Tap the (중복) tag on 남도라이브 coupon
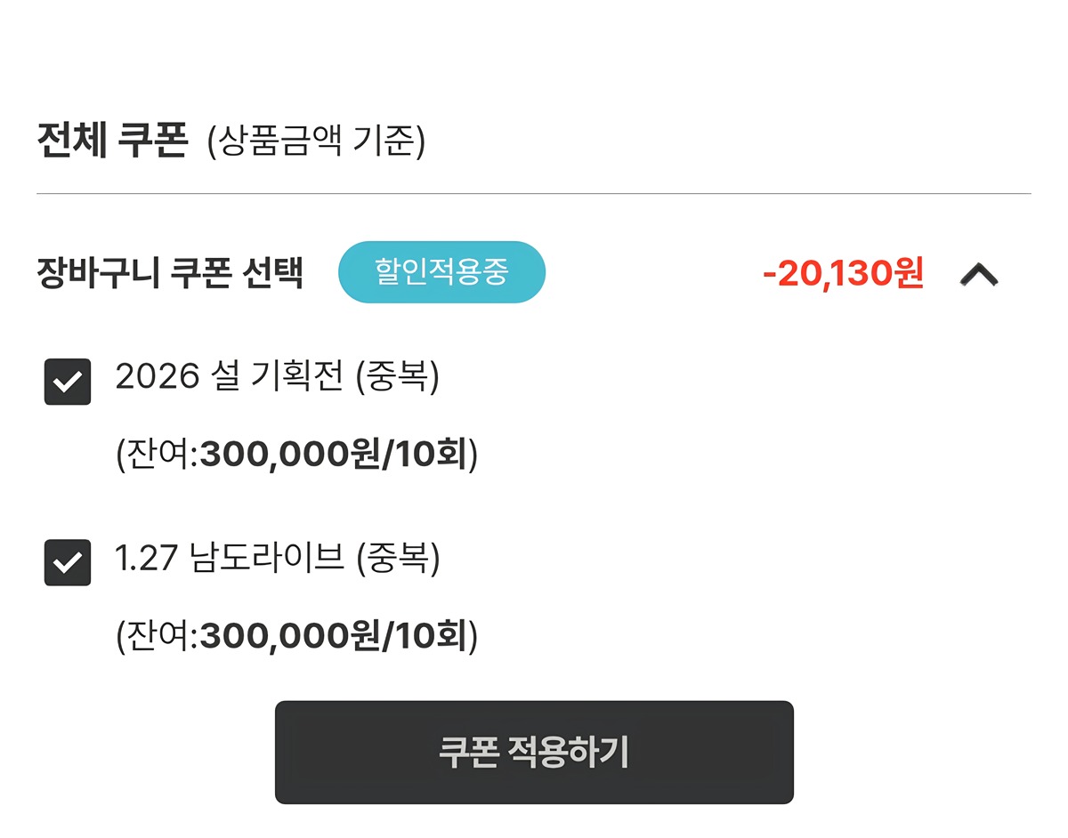This screenshot has height=838, width=1068. pos(398,559)
